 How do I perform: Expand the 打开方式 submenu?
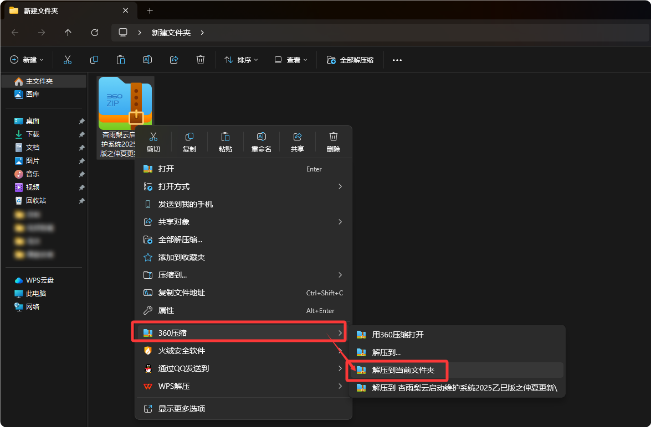[244, 186]
